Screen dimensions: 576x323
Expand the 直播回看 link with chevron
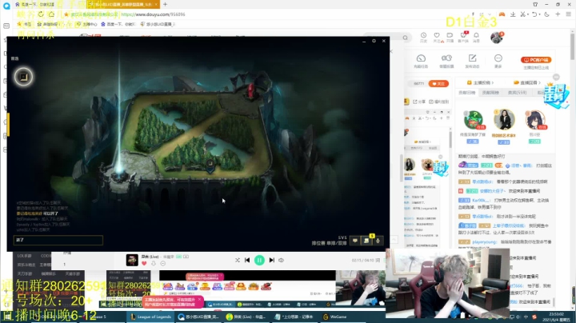(x=527, y=82)
